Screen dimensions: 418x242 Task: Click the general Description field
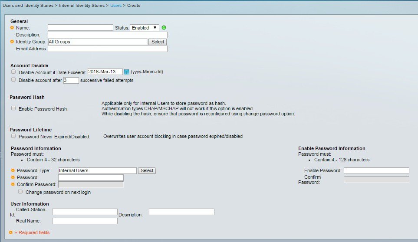point(108,35)
